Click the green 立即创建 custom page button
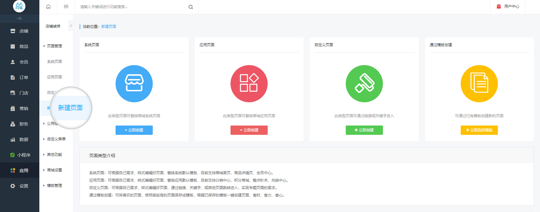Image resolution: width=540 pixels, height=212 pixels. pyautogui.click(x=364, y=130)
